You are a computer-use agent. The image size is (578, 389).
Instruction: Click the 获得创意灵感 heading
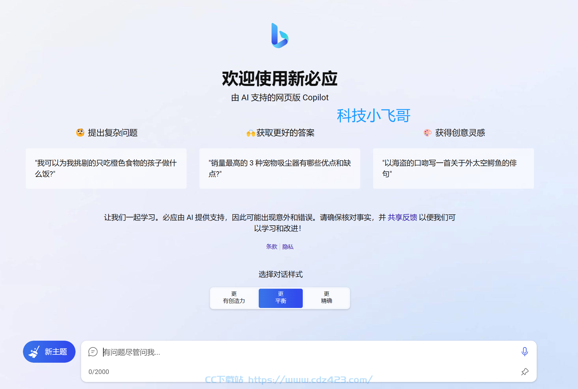(460, 133)
